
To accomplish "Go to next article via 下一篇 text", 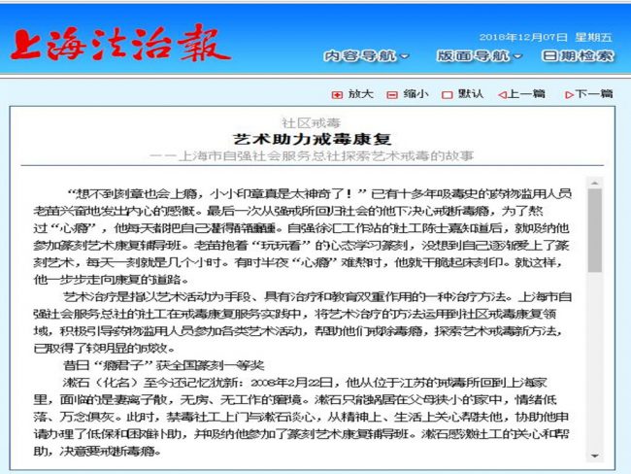I will (x=593, y=94).
